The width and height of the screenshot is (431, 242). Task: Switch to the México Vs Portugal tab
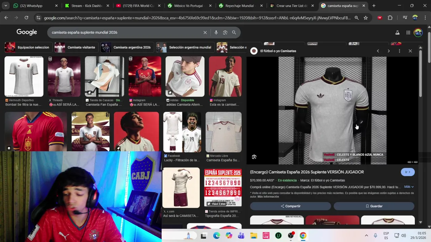click(190, 6)
